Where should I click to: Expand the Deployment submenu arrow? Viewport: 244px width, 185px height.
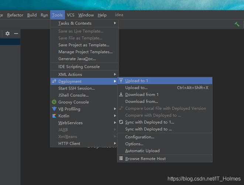click(x=115, y=81)
